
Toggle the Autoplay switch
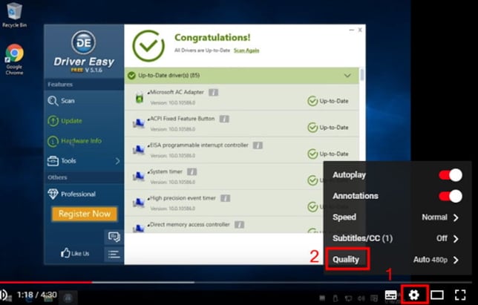[x=451, y=175]
